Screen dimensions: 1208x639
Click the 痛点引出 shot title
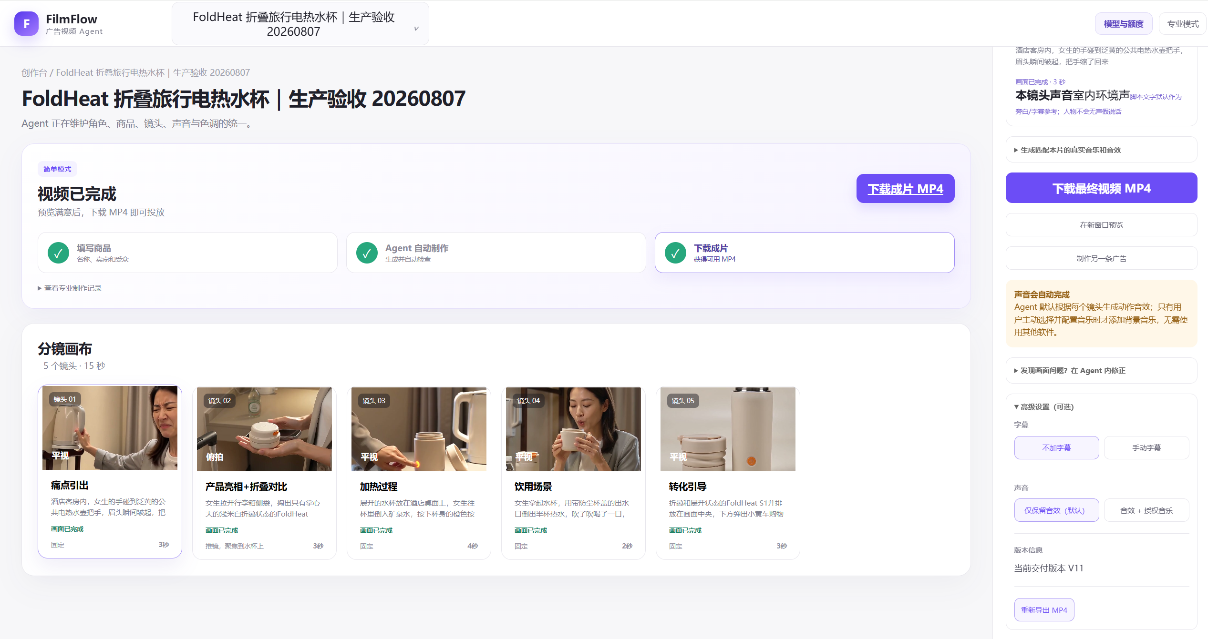pos(70,486)
